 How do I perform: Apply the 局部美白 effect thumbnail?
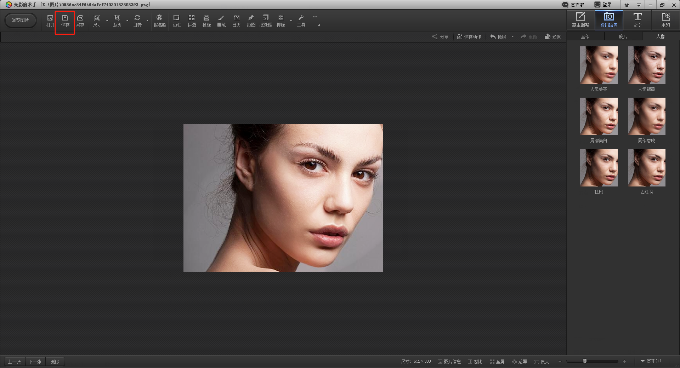pyautogui.click(x=599, y=116)
